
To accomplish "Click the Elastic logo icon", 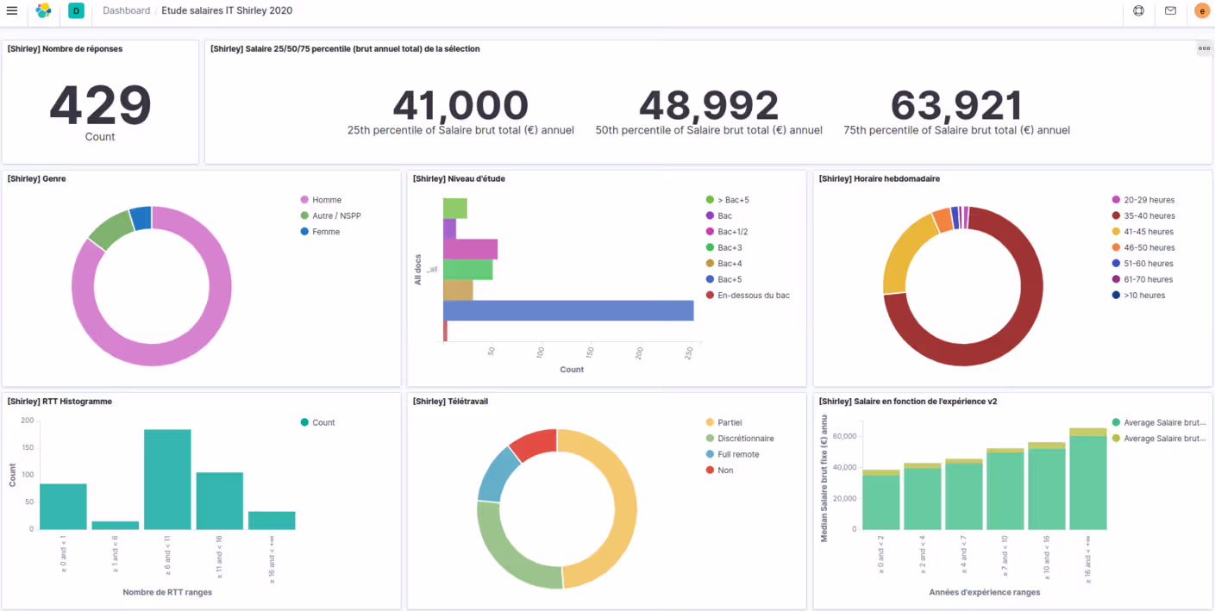I will pyautogui.click(x=43, y=10).
